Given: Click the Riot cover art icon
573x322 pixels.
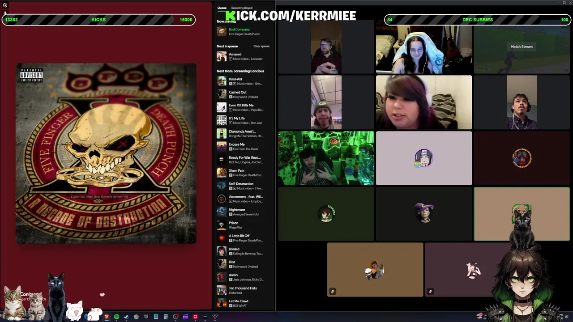Looking at the screenshot, I should (221, 264).
